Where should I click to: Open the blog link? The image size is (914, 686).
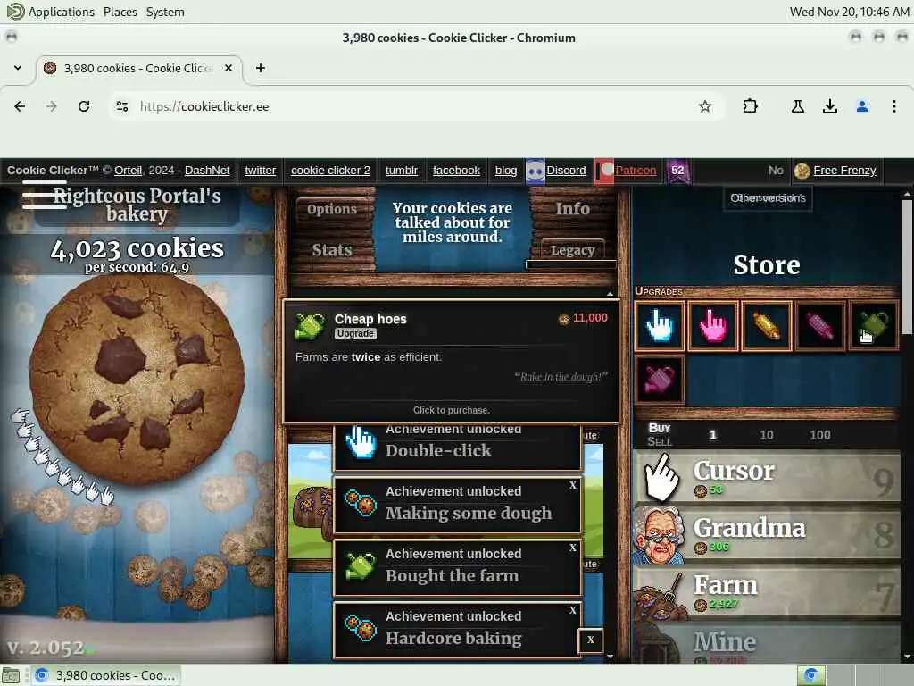(x=506, y=171)
